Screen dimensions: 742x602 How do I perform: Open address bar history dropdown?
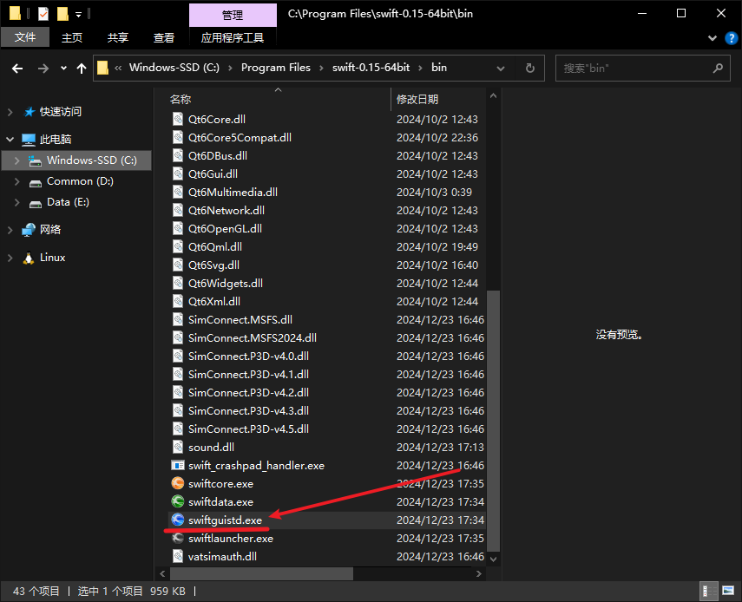(x=500, y=69)
